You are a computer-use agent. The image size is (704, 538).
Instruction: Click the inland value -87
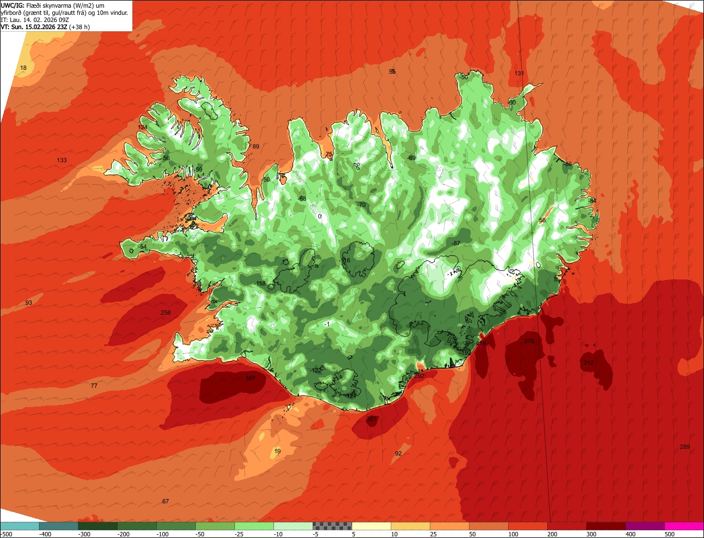[x=455, y=243]
